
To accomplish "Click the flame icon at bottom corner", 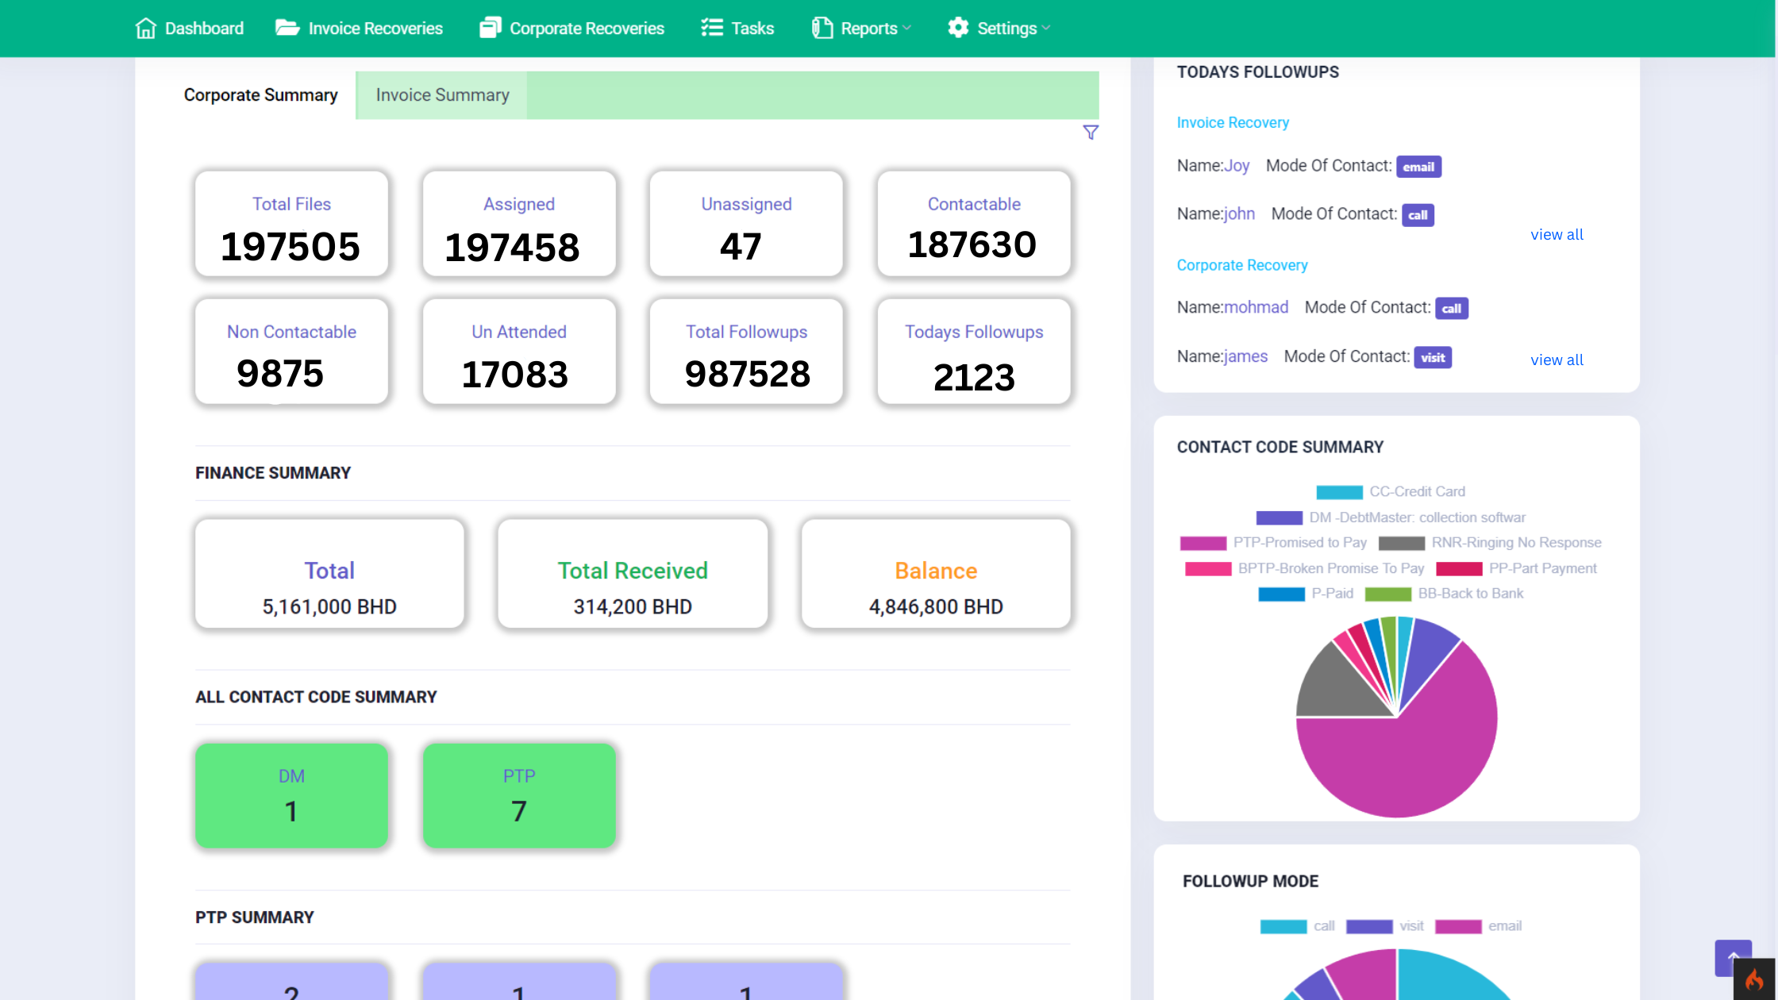I will pyautogui.click(x=1754, y=981).
